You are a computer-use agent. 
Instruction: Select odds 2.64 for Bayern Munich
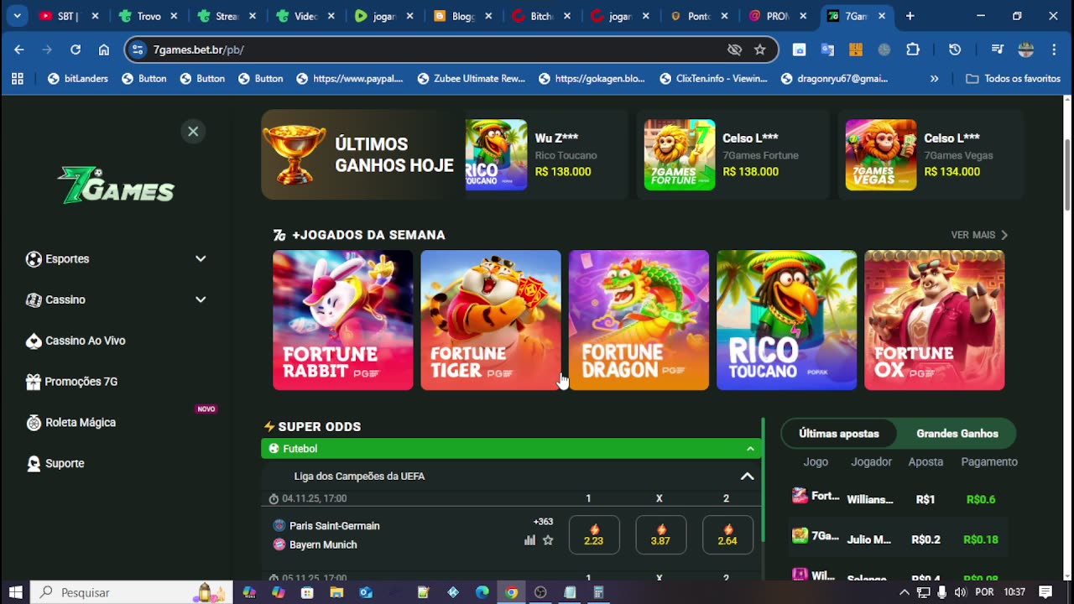point(727,534)
